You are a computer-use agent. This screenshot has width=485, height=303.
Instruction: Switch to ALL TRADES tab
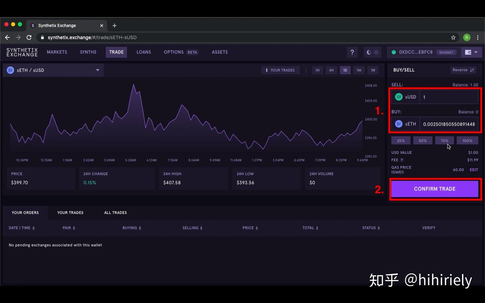click(x=116, y=213)
